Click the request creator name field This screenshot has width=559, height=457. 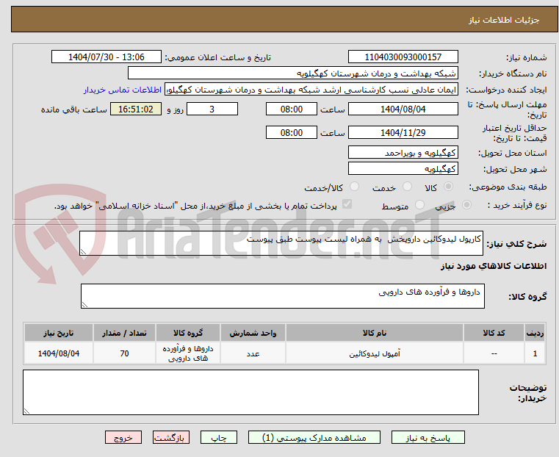311,90
